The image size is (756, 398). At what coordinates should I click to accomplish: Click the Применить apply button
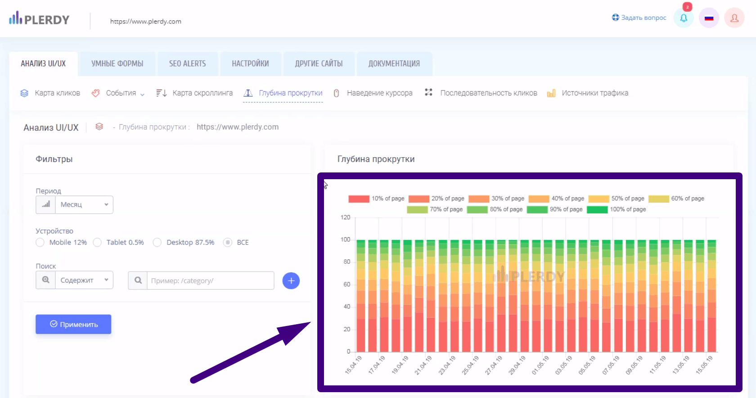tap(73, 324)
